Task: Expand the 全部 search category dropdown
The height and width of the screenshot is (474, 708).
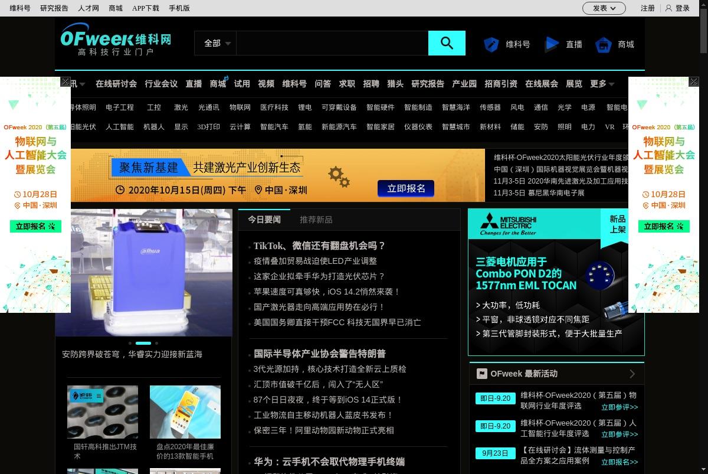Action: point(217,43)
